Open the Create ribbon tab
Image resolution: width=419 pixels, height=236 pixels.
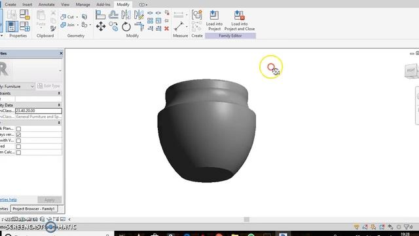(x=10, y=5)
